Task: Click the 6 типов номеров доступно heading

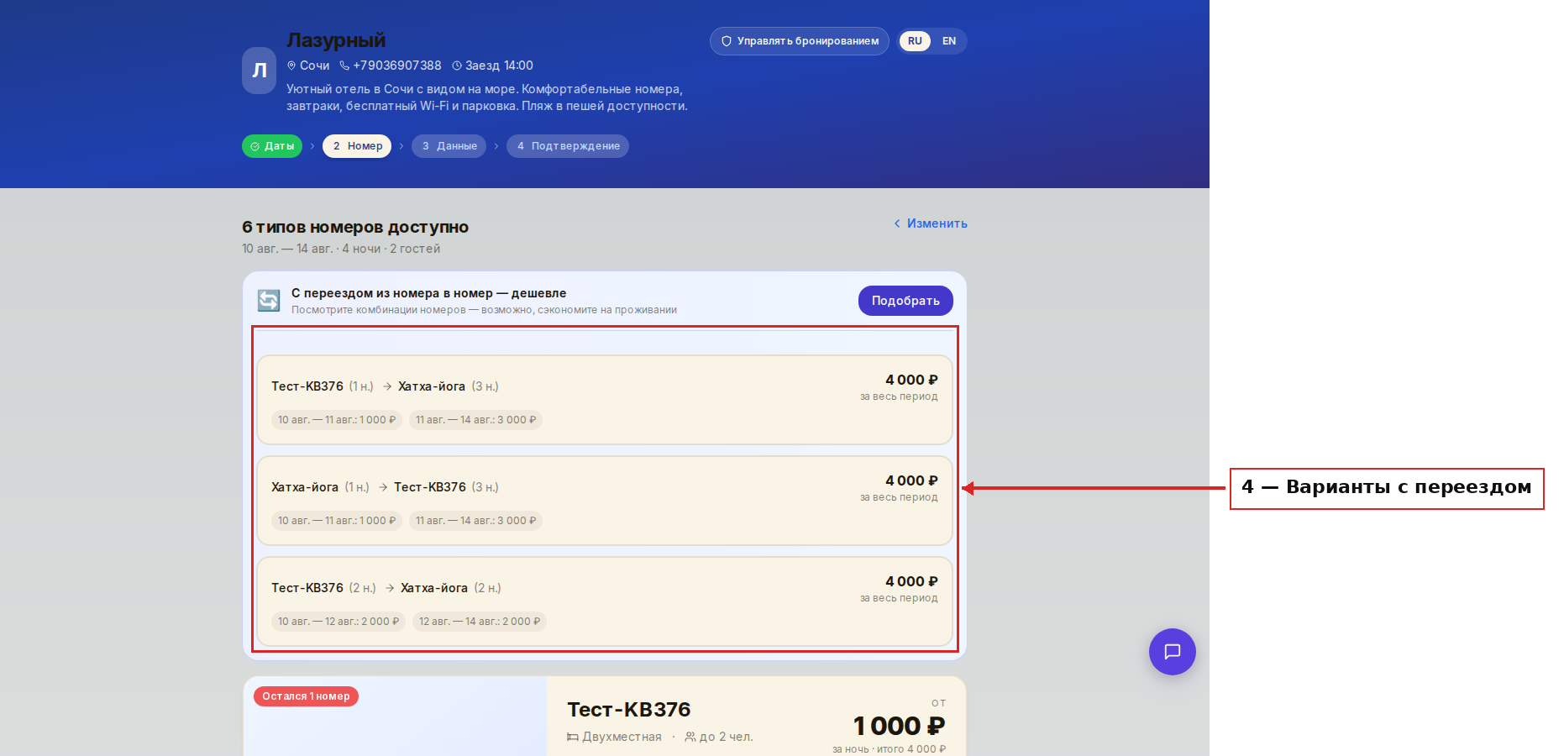Action: tap(355, 228)
